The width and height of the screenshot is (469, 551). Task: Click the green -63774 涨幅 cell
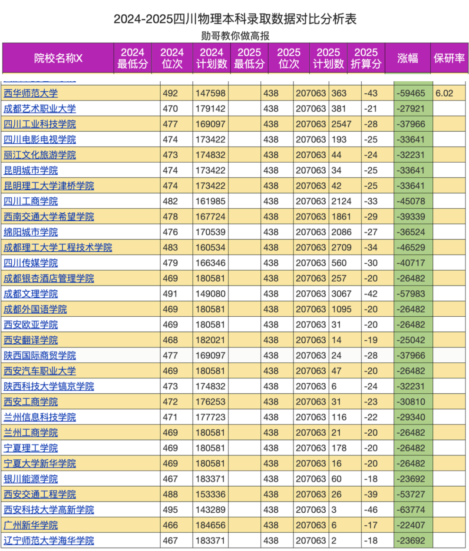(x=411, y=510)
